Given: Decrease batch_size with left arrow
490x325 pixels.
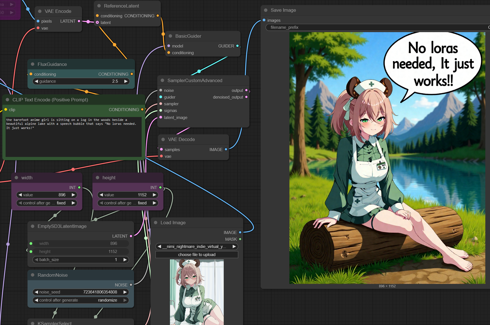Looking at the screenshot, I should [36, 260].
